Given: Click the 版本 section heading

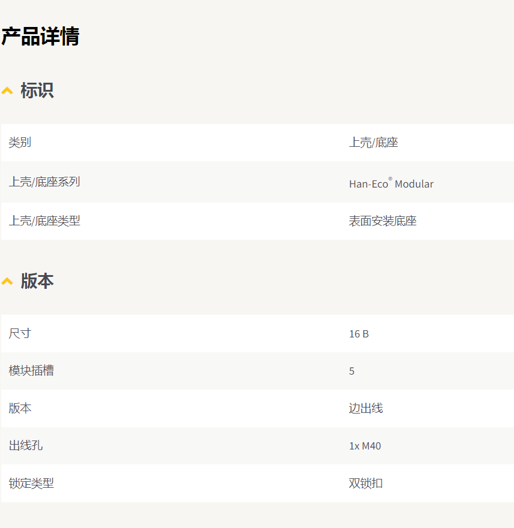Looking at the screenshot, I should 37,281.
